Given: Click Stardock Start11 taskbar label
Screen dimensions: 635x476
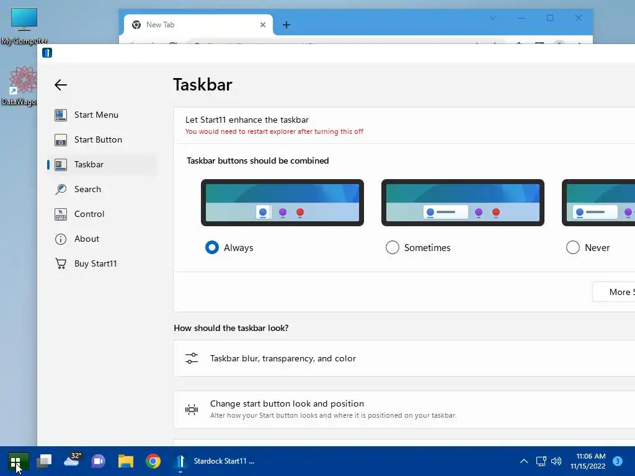Looking at the screenshot, I should 224,461.
